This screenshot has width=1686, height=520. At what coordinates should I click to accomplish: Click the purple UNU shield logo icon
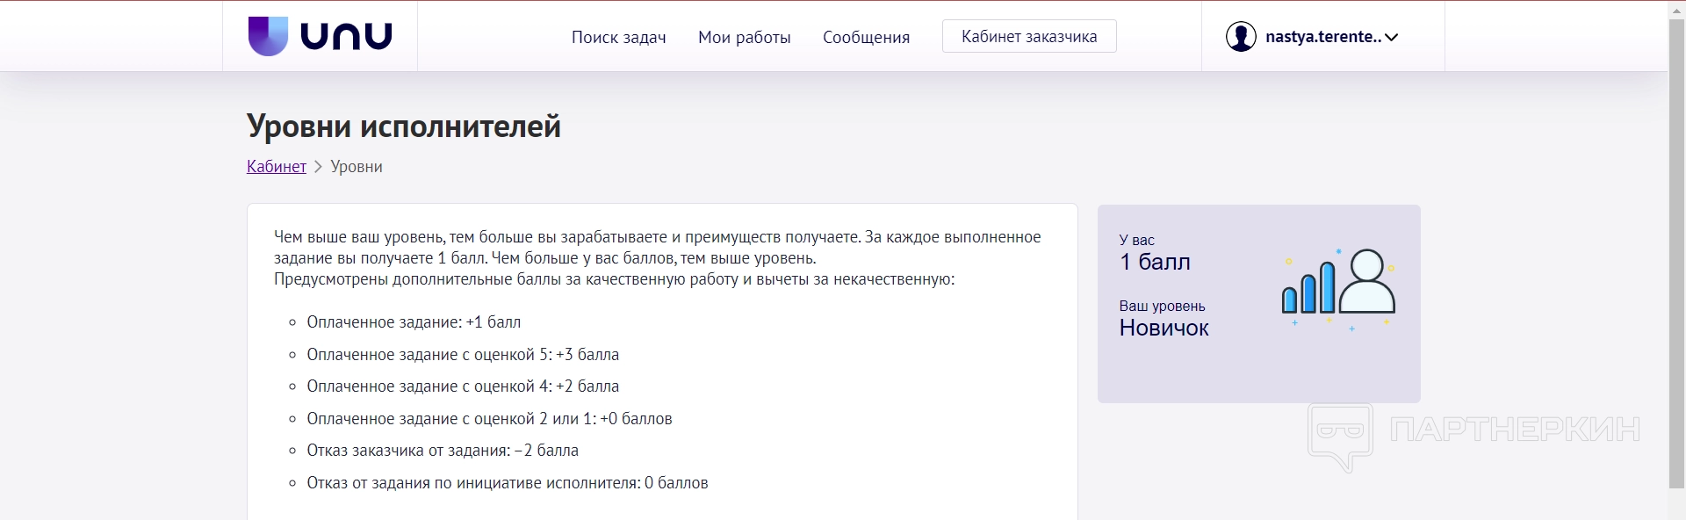point(268,36)
